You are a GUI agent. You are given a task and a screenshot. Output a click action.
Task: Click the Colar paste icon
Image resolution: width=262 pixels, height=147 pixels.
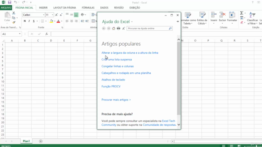[x=7, y=16]
